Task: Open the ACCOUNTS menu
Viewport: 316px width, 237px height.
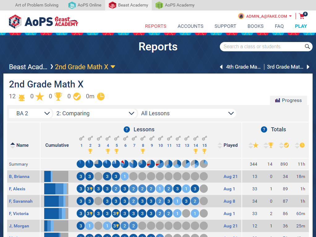Action: tap(190, 26)
